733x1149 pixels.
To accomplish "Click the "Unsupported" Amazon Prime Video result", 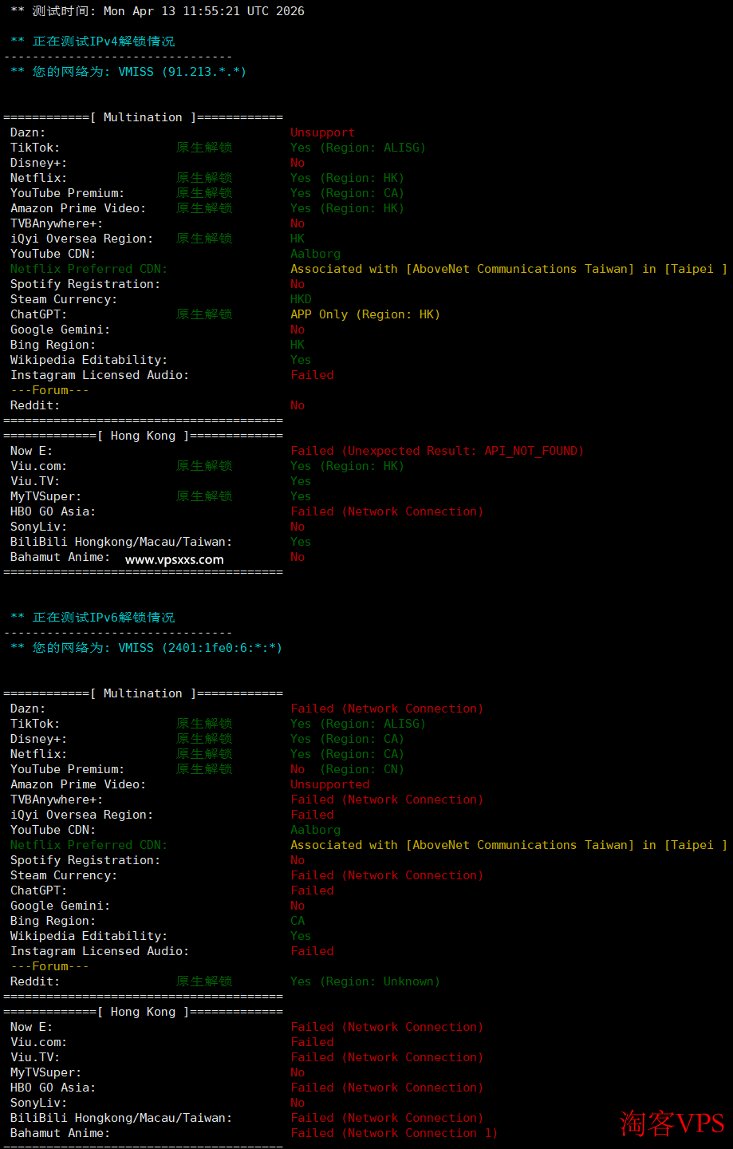I will pos(329,784).
